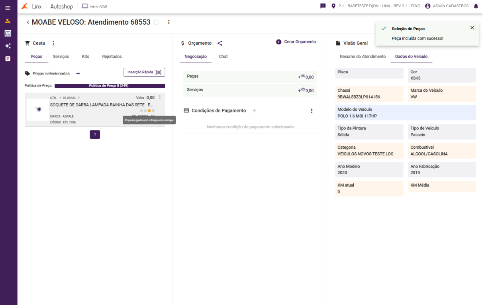Screen dimensions: 488x305
Task: Open the clipboard icon in the sidebar
Action: click(x=8, y=58)
